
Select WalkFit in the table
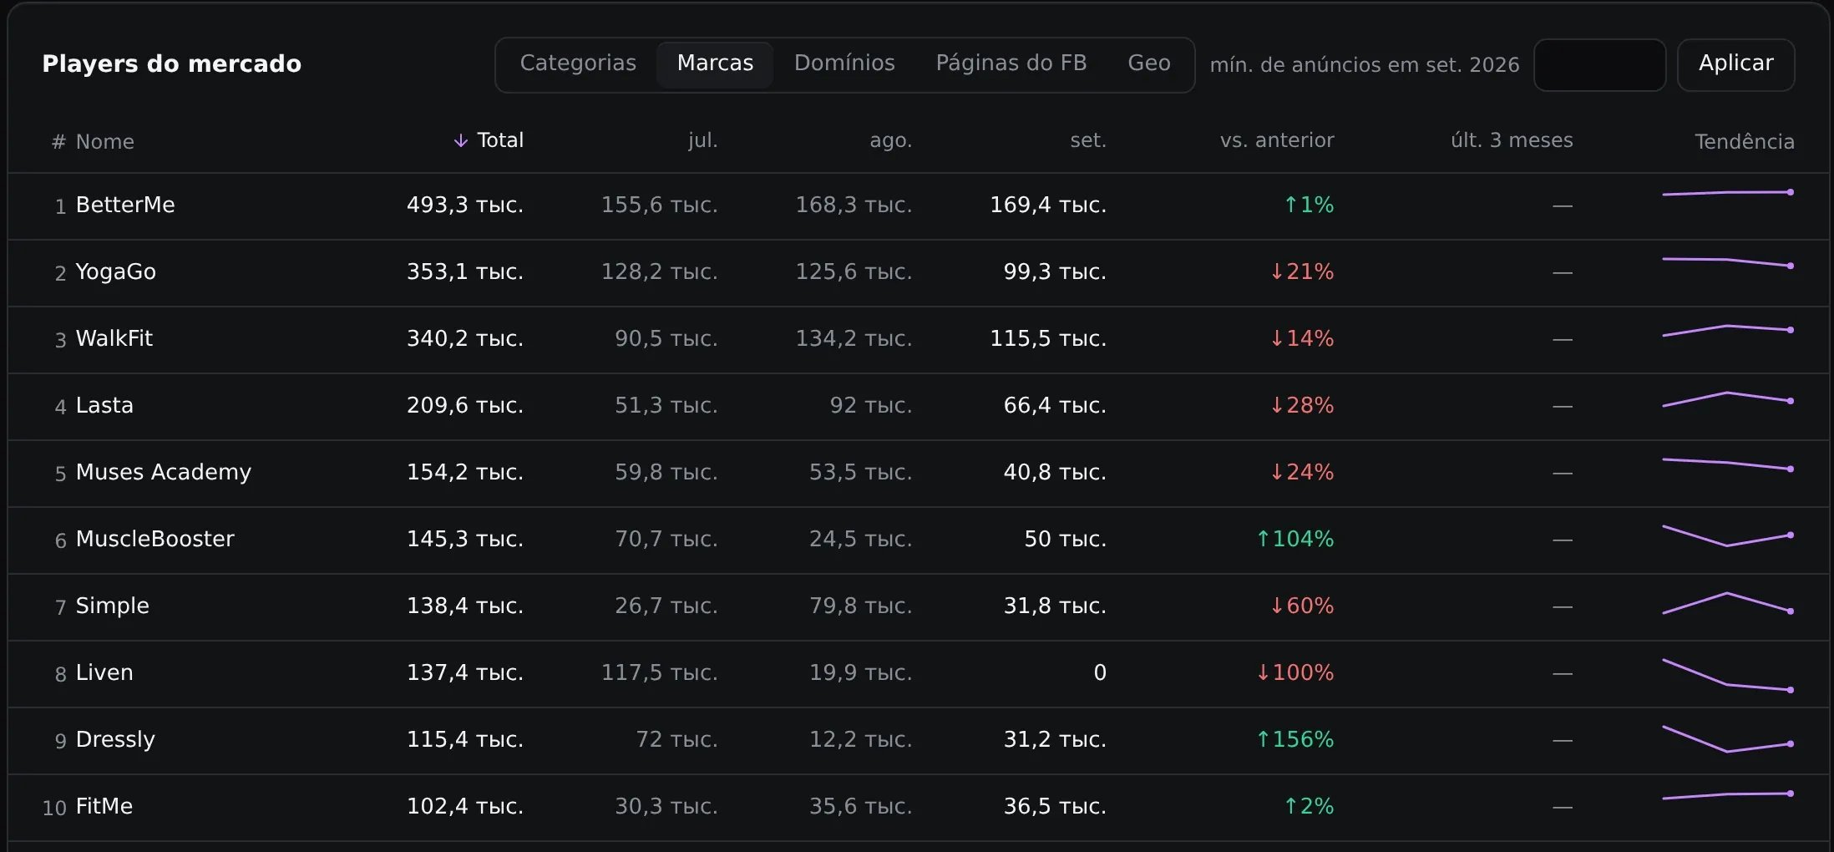114,338
